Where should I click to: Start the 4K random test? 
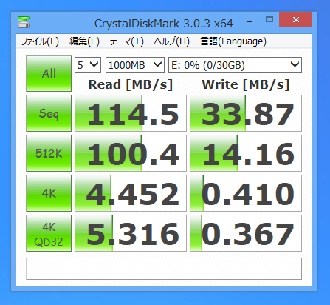click(x=49, y=193)
